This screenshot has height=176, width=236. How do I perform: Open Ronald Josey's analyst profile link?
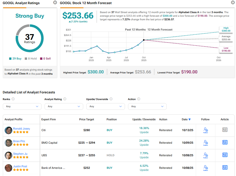22,129
